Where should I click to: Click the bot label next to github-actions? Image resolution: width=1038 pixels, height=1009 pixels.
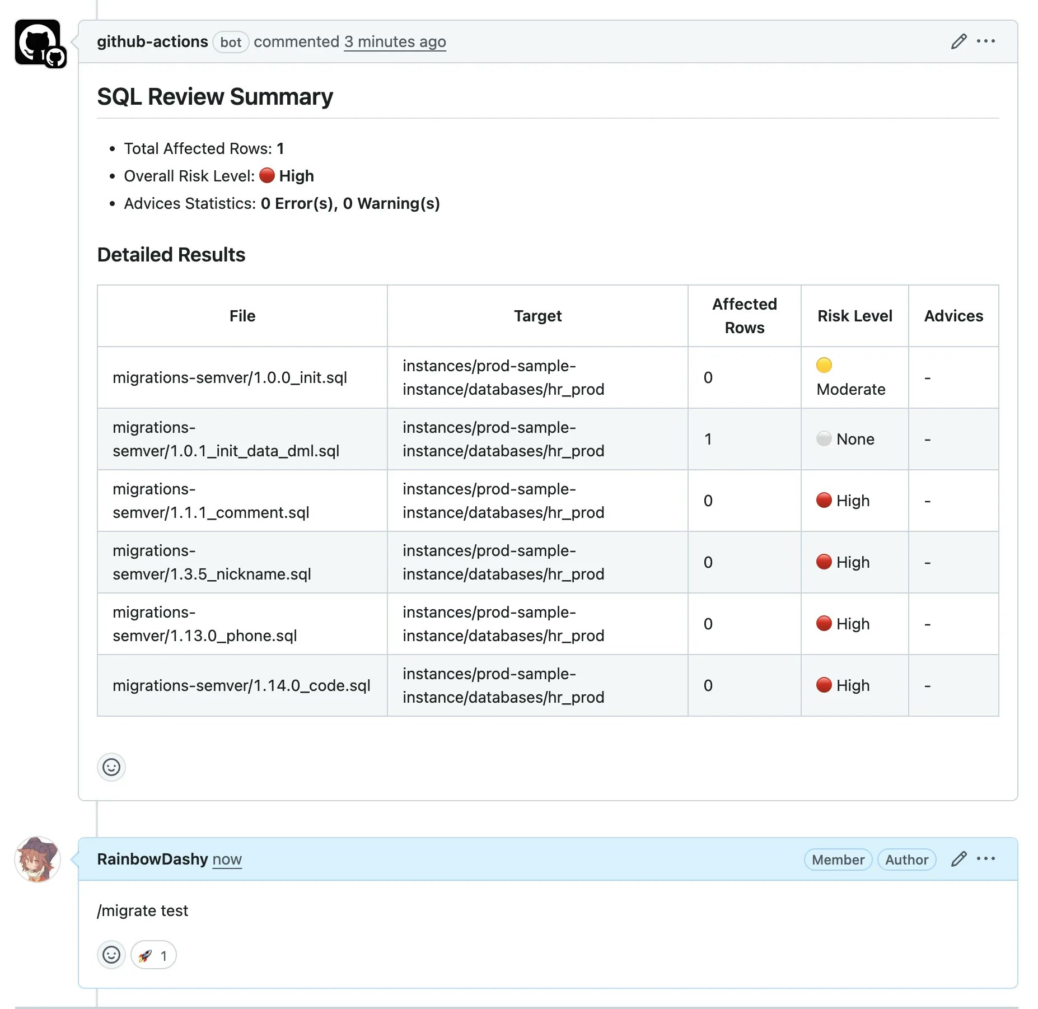coord(231,42)
